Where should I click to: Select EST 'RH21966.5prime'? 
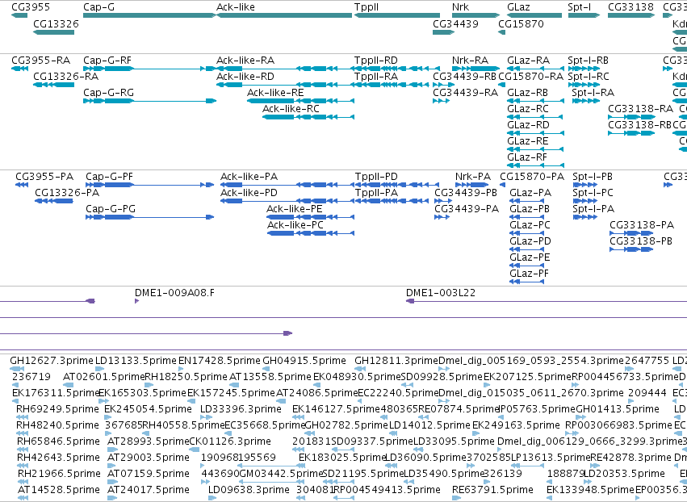(59, 474)
